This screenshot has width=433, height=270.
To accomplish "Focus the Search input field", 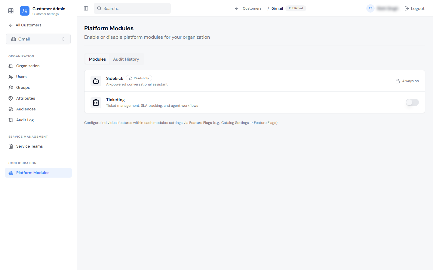I will tap(132, 8).
